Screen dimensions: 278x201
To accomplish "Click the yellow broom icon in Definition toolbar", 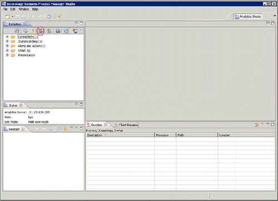I will [x=32, y=31].
